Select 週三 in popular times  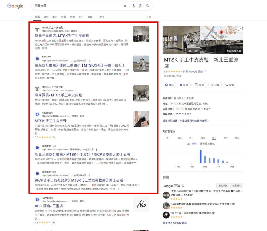[x=191, y=138]
